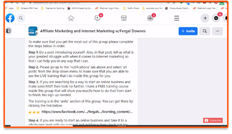The width and height of the screenshot is (232, 134).
Task: Open the Watch video tab
Action: pos(97,18)
